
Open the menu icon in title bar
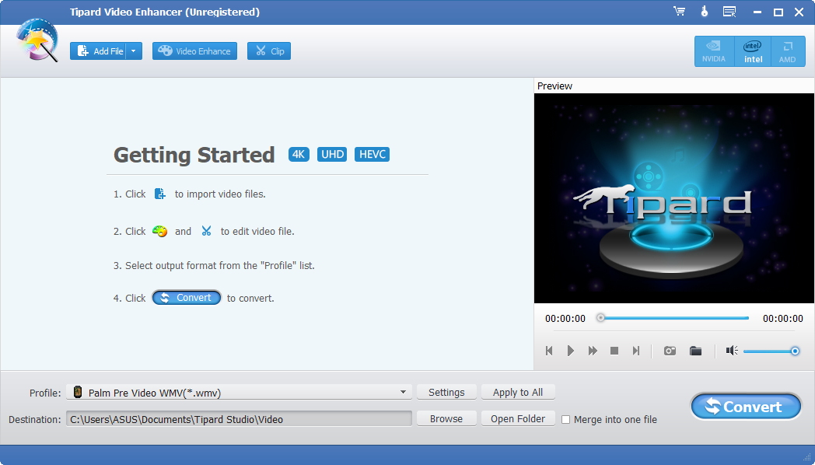[729, 12]
